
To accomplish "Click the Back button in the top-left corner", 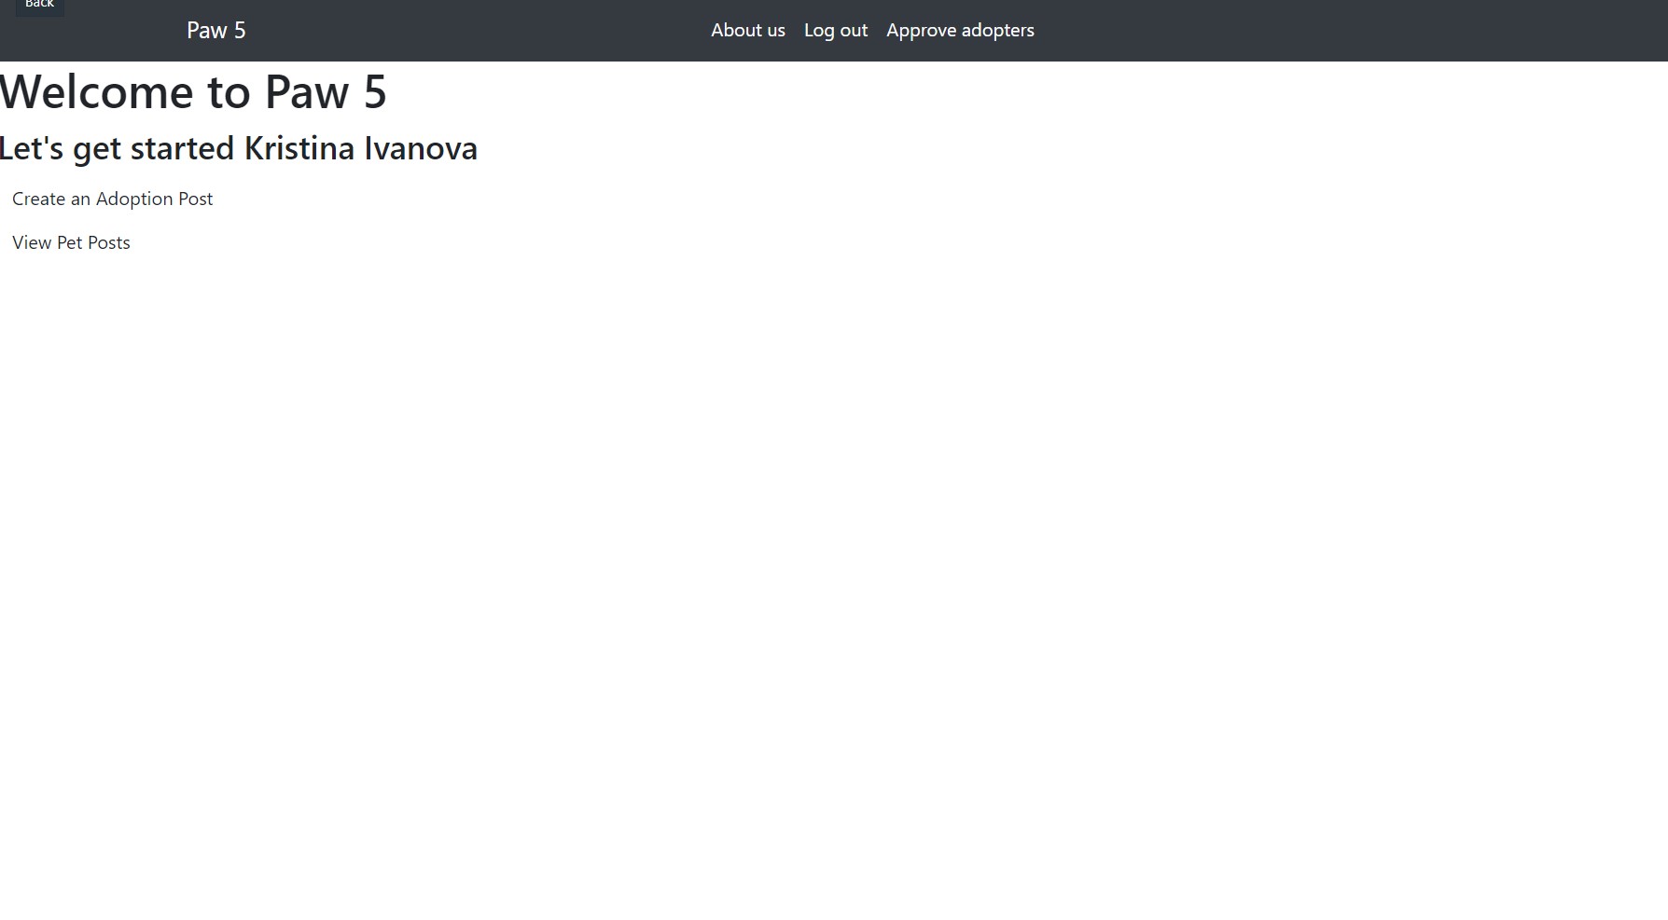I will pos(39,6).
